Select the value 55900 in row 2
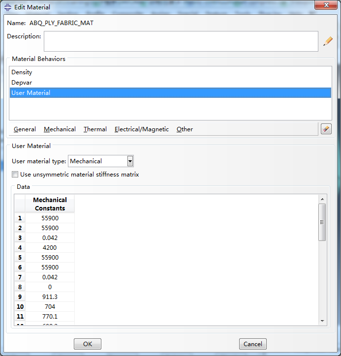This screenshot has height=356, width=341. tap(50, 228)
